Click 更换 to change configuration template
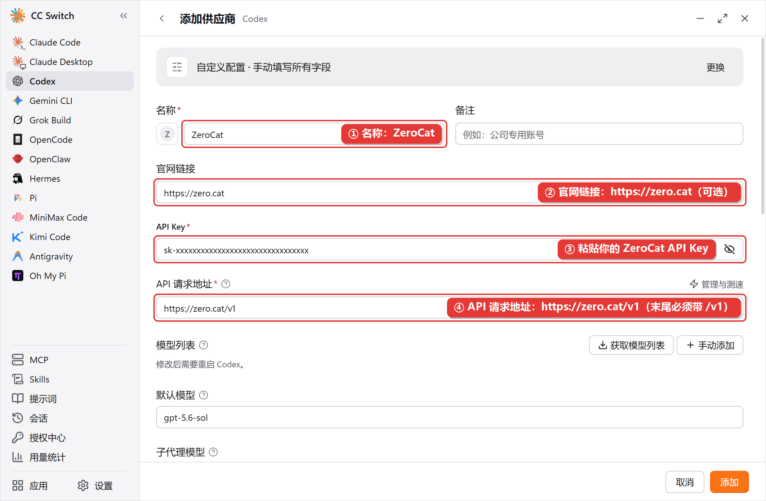This screenshot has height=501, width=766. [715, 67]
